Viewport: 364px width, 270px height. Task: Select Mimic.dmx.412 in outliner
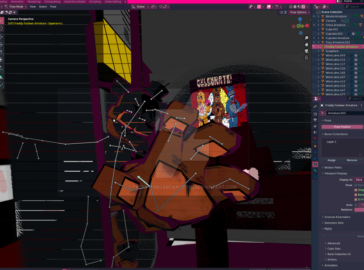tap(335, 81)
